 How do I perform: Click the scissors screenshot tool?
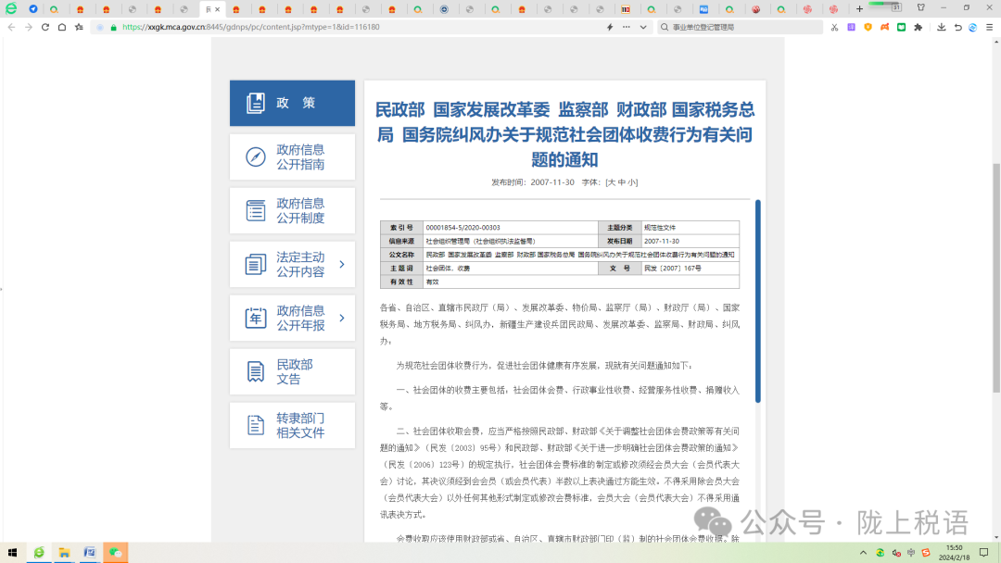tap(834, 28)
